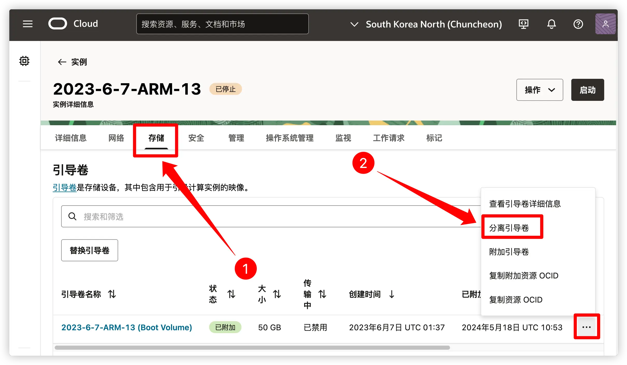Toggle sorting on 状态 column
Screen dimensions: 627x365
pyautogui.click(x=231, y=294)
